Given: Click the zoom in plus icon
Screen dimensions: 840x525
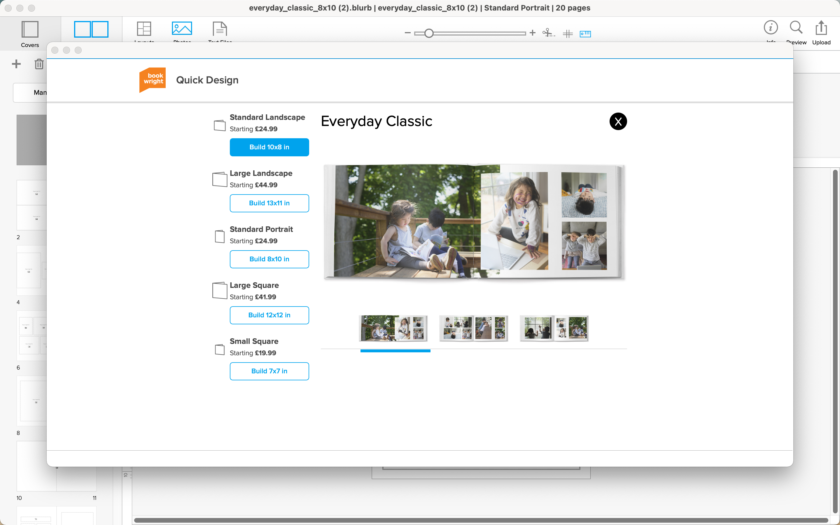Looking at the screenshot, I should tap(533, 33).
